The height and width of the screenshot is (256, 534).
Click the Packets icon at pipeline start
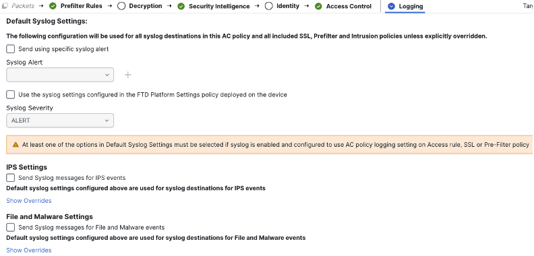pos(5,6)
